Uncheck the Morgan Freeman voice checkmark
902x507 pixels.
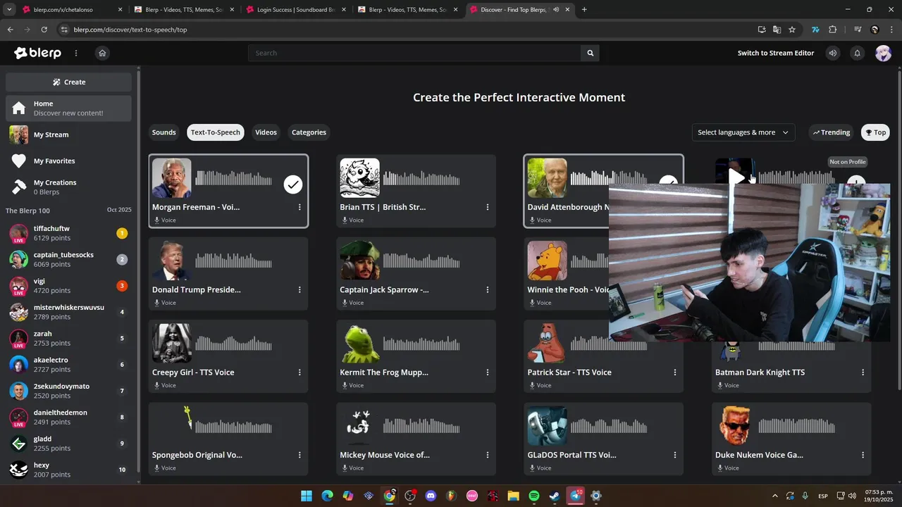point(293,184)
